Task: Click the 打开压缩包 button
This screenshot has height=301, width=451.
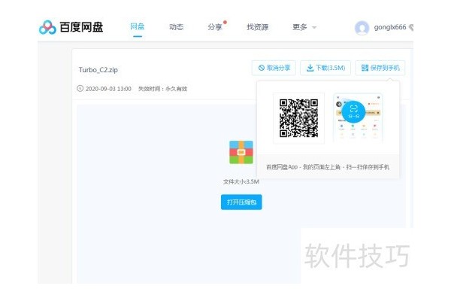Action: 241,202
